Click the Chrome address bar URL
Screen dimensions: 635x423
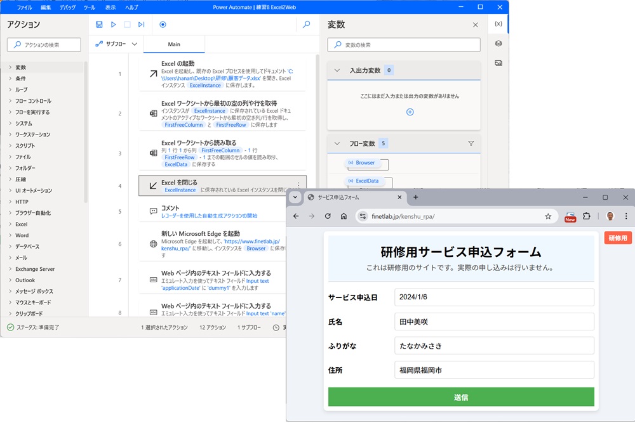[x=403, y=216]
